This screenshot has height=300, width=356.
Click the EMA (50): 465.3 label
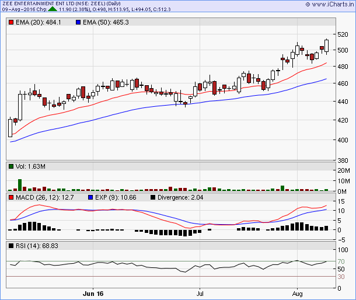click(106, 22)
